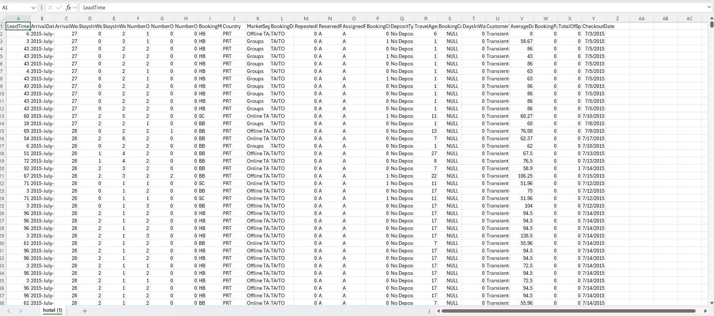The image size is (714, 316).
Task: Go to next sheet using right arrow
Action: [21, 311]
